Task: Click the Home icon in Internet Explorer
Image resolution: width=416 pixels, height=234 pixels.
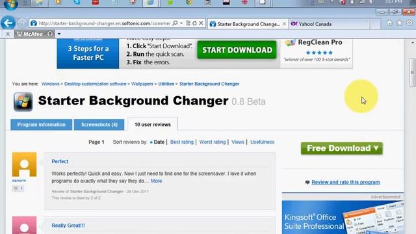Action: click(389, 23)
